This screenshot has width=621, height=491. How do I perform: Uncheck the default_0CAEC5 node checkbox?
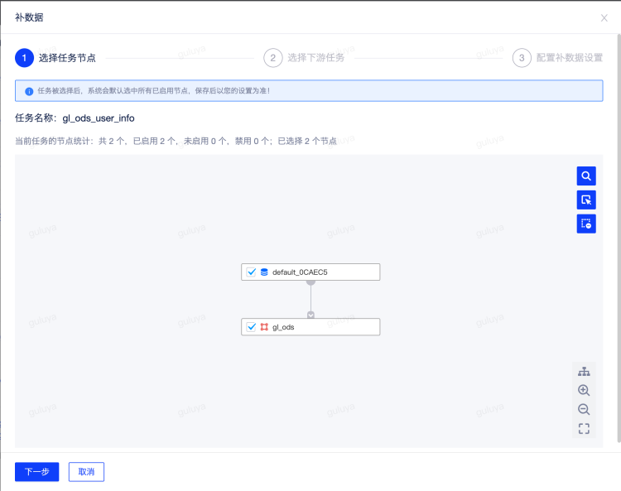coord(251,272)
